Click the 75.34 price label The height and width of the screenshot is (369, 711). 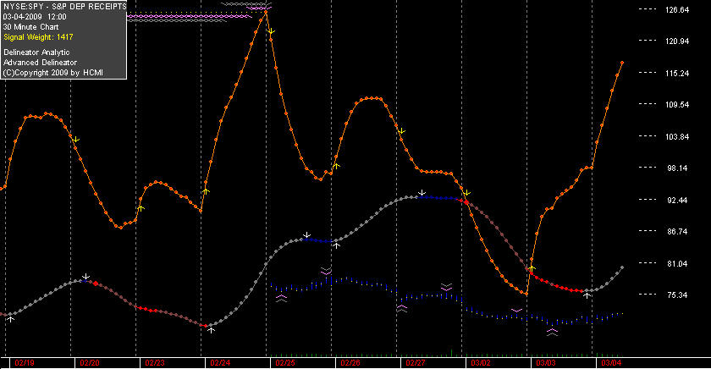coord(677,295)
